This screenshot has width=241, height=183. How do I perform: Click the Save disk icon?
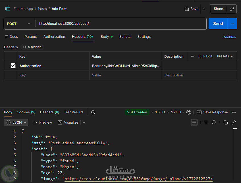point(186,9)
